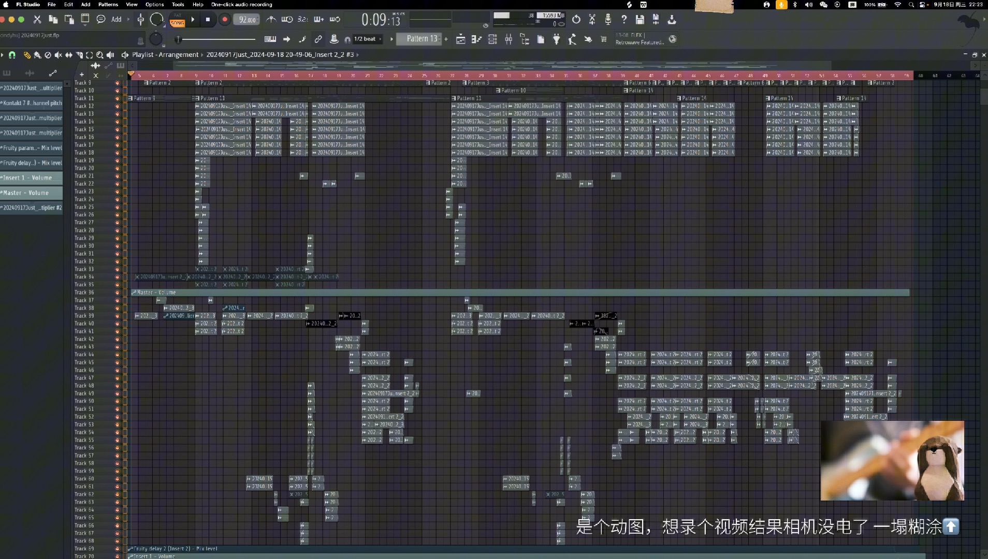
Task: Click the metronome icon
Action: tap(271, 20)
